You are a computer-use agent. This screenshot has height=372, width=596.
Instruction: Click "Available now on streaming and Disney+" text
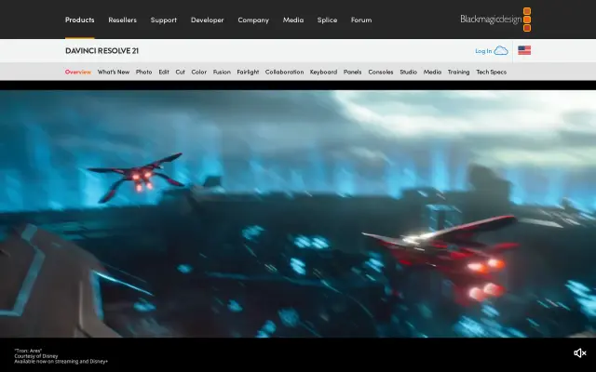(61, 362)
